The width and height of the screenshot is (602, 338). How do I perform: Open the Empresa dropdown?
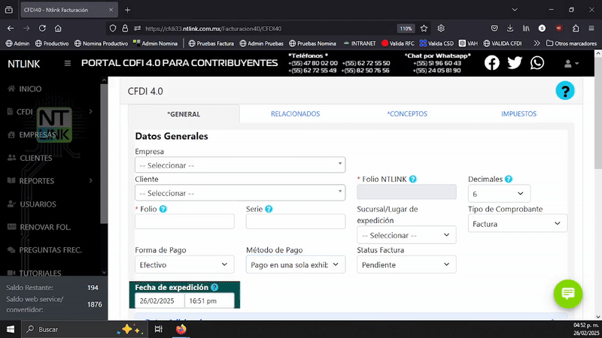(x=240, y=164)
